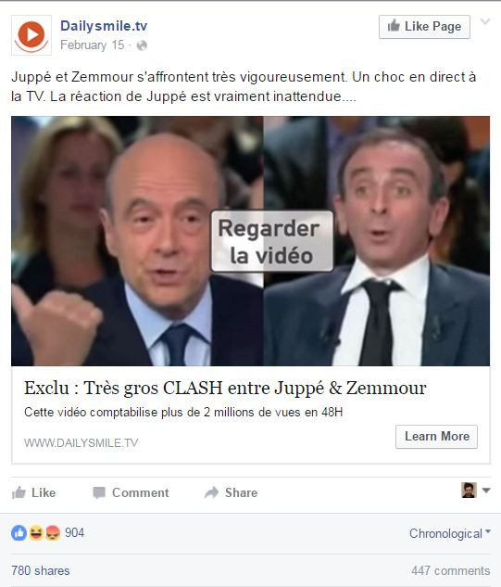Viewport: 501px width, 587px height.
Task: Click the Learn More button
Action: click(437, 437)
